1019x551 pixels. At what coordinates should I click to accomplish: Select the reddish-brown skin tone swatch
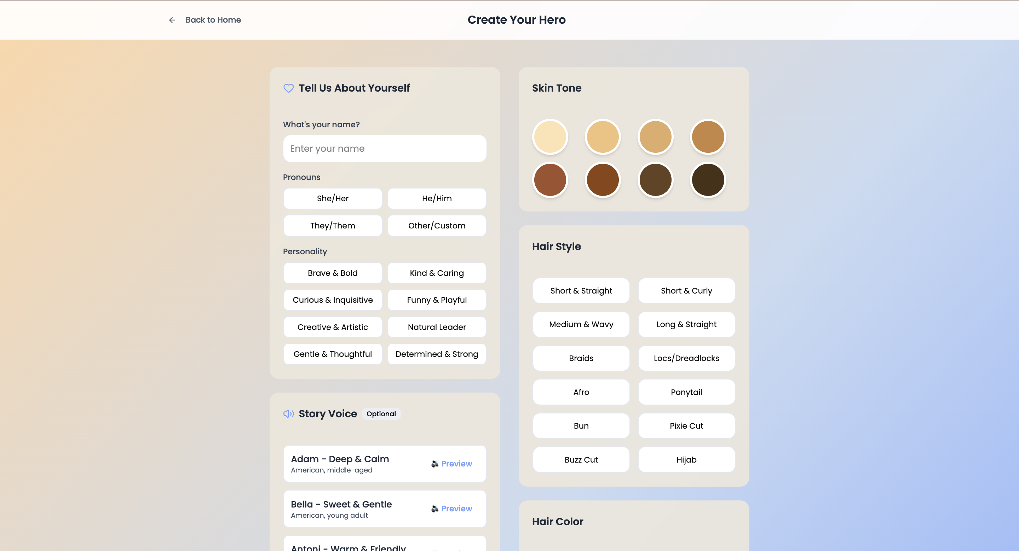coord(550,180)
